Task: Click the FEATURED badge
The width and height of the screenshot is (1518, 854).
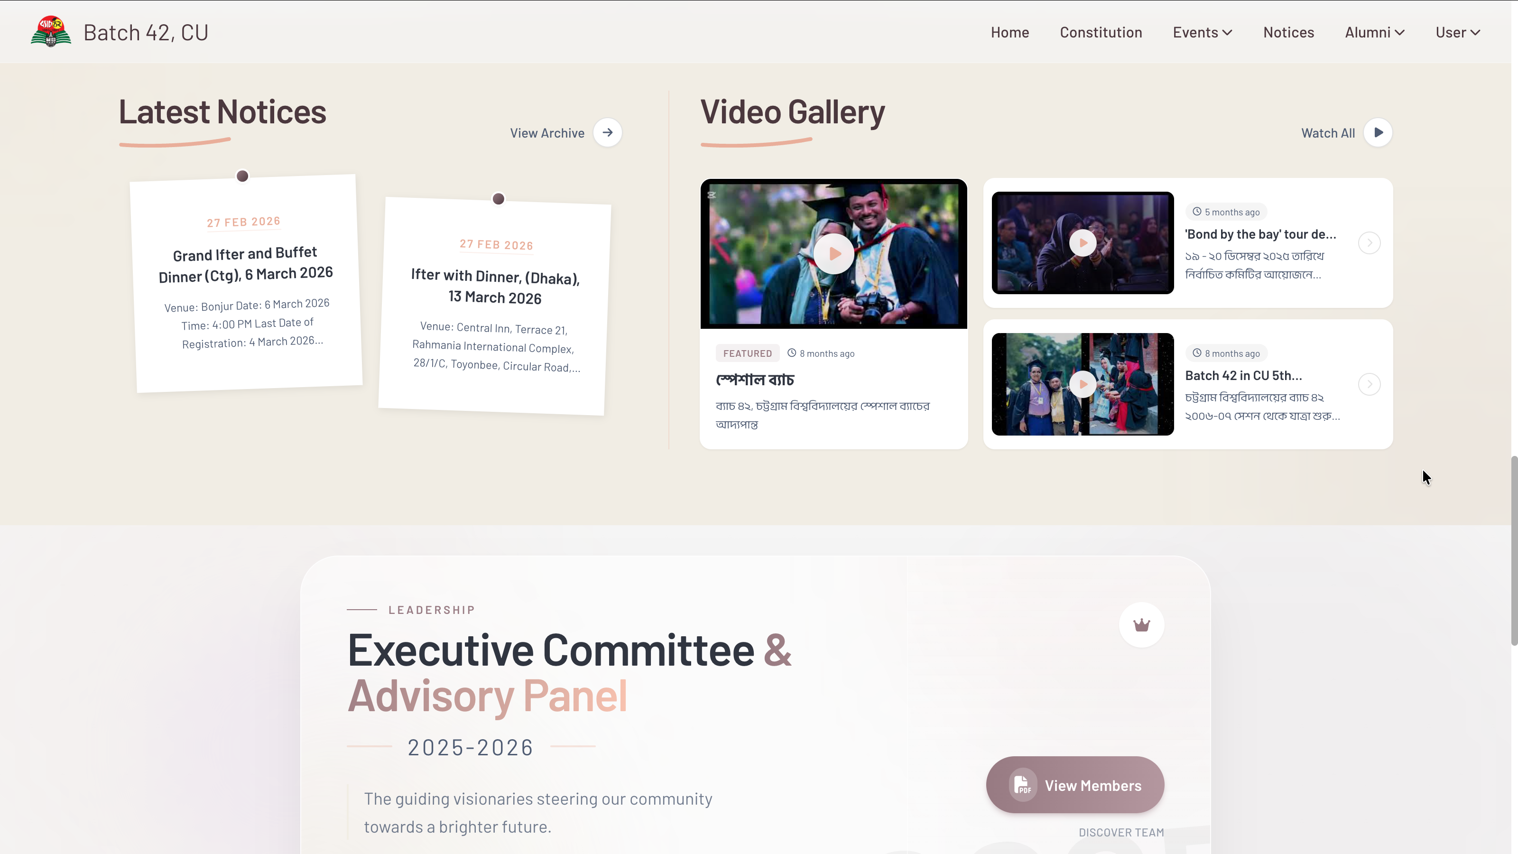Action: click(x=747, y=353)
